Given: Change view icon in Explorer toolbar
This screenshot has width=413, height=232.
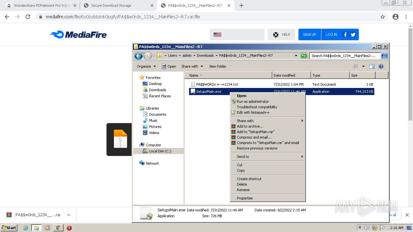Looking at the screenshot, I should point(356,66).
